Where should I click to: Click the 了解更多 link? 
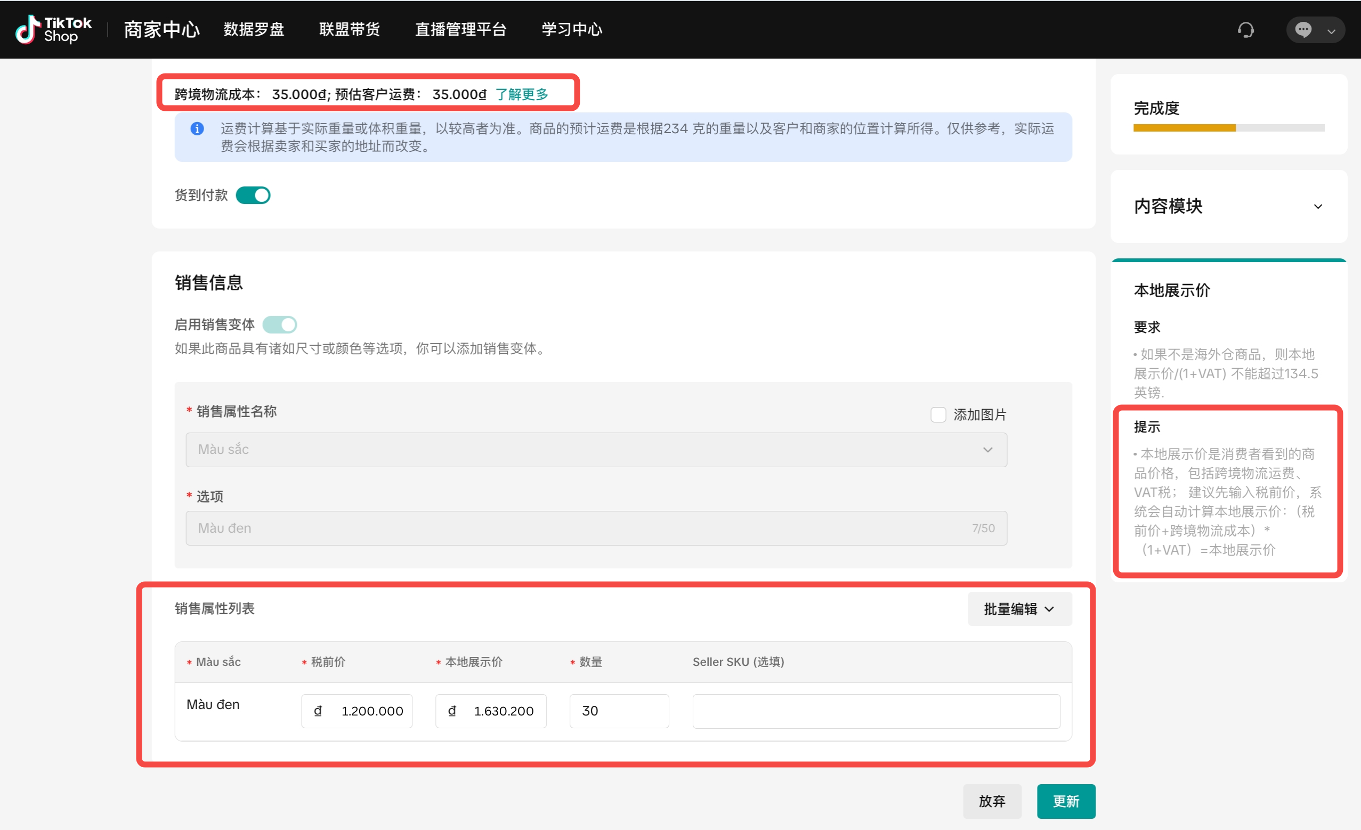521,94
